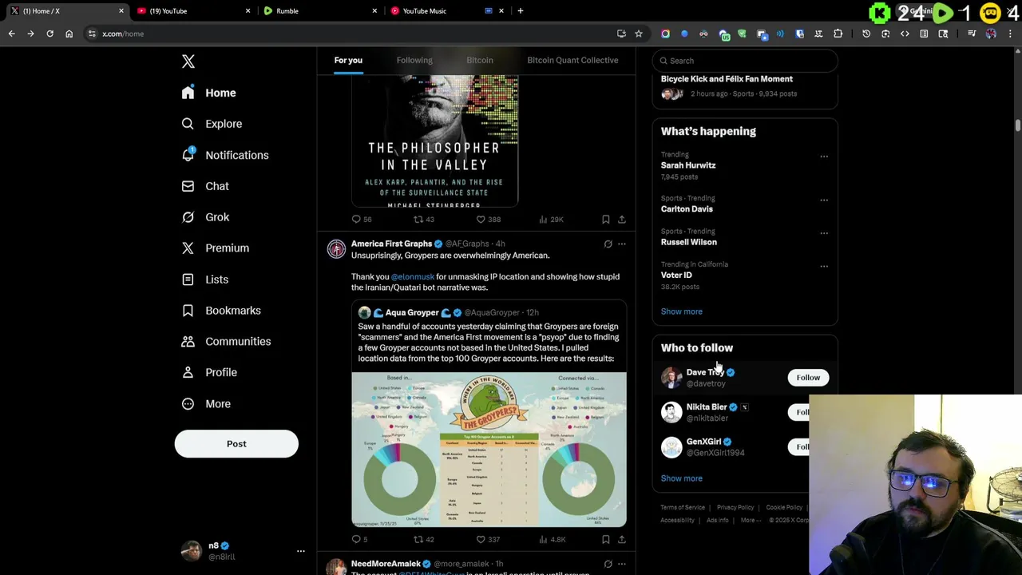Screen dimensions: 1022x575
Task: Open more options for Russell Wilson trend
Action: tap(824, 233)
